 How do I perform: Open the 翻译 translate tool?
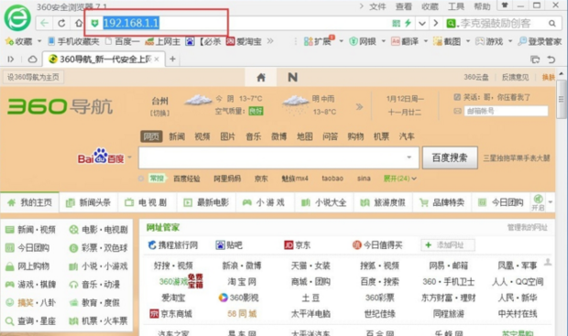(x=405, y=41)
